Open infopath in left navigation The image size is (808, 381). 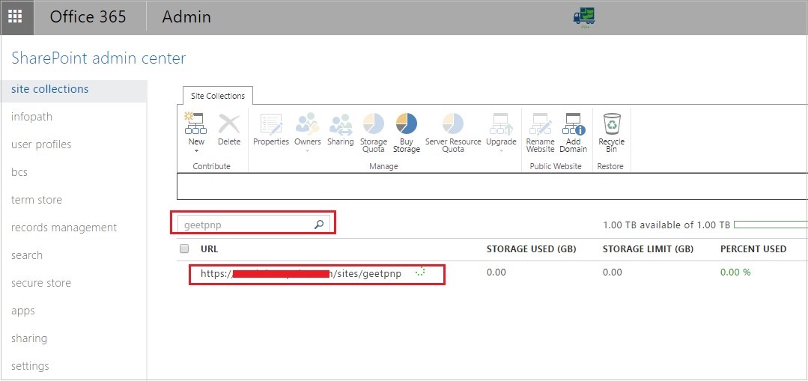point(31,117)
